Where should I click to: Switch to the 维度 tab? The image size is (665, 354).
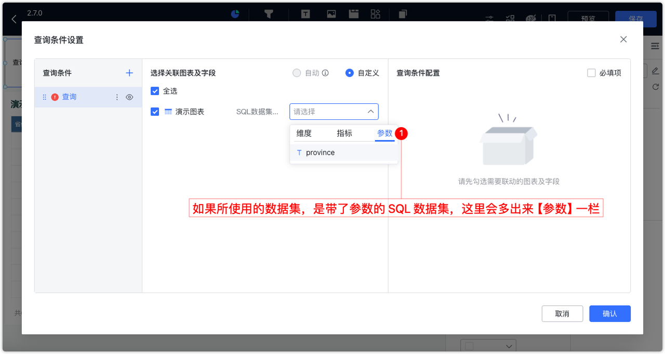(304, 133)
